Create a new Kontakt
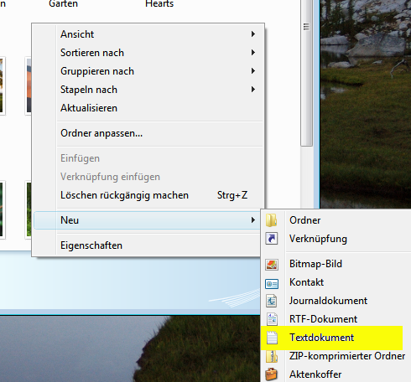This screenshot has width=411, height=382. click(336, 282)
